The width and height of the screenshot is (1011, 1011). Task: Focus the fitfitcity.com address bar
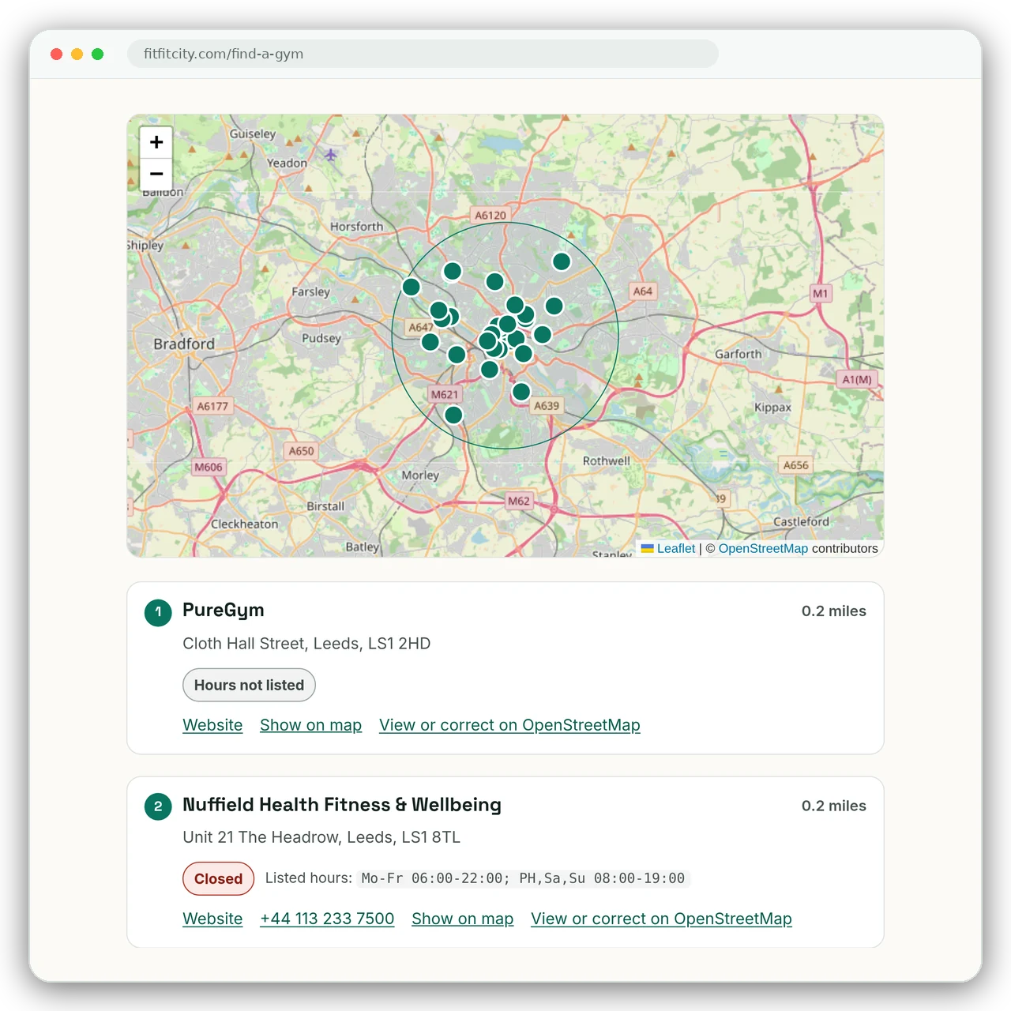coord(423,54)
